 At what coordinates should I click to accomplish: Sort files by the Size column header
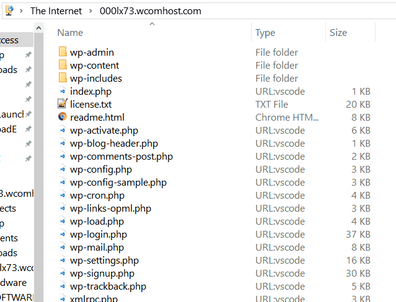(x=338, y=33)
